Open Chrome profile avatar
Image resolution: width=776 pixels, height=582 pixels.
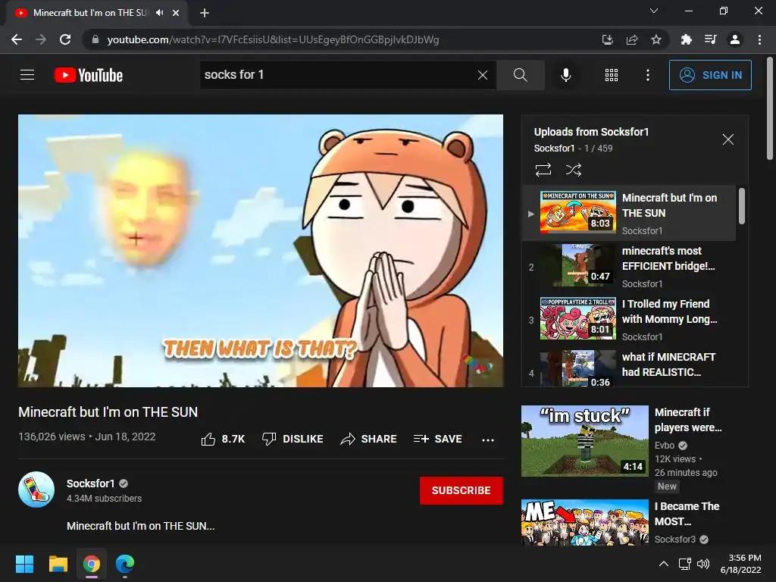click(735, 39)
